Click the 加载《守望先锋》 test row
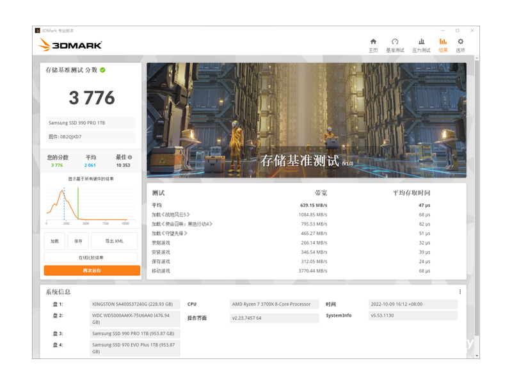 291,234
